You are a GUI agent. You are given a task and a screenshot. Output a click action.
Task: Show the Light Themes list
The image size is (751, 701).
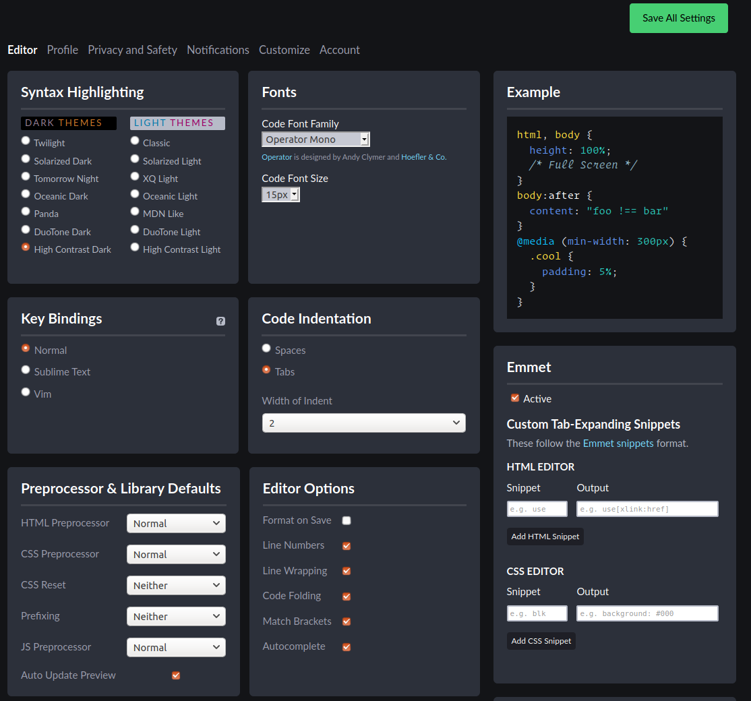[177, 123]
